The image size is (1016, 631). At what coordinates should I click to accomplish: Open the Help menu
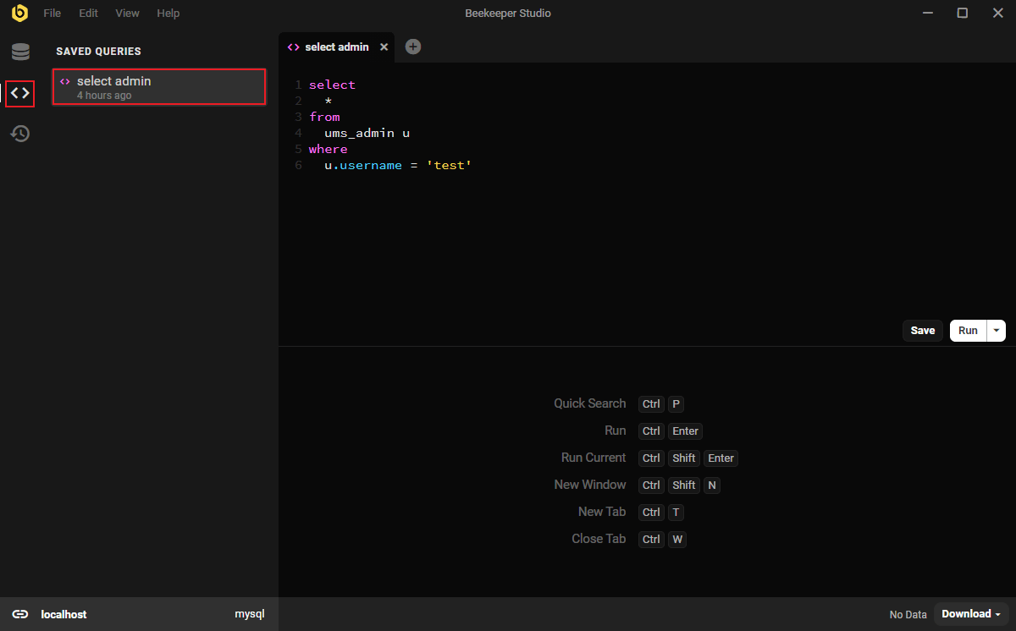[168, 14]
